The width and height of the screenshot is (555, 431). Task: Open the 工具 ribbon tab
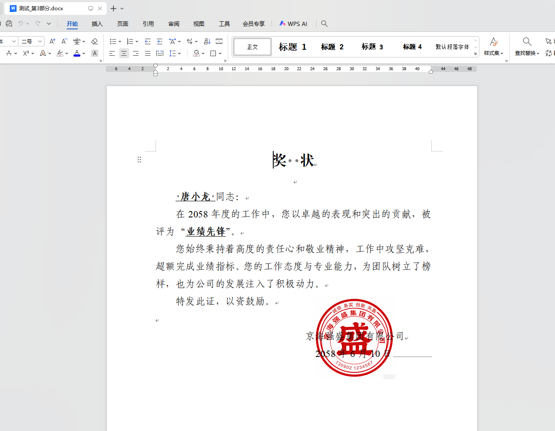(224, 24)
